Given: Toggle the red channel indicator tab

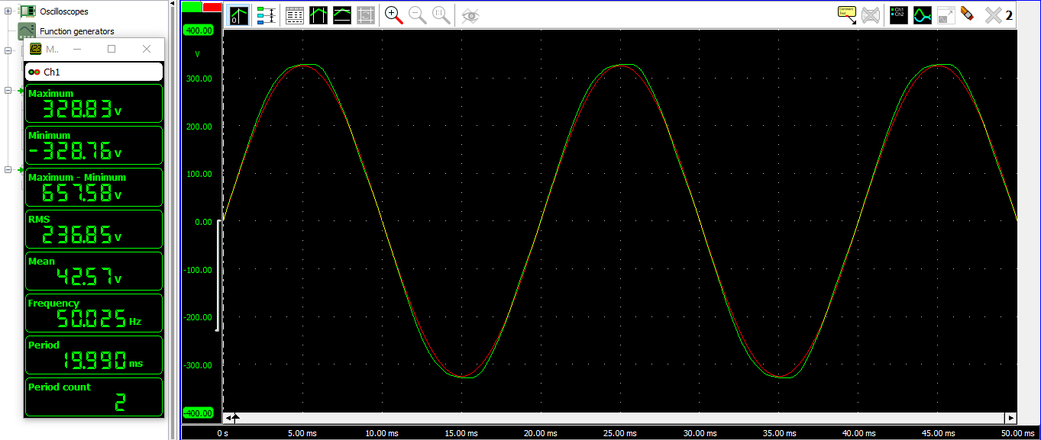Looking at the screenshot, I should 212,6.
